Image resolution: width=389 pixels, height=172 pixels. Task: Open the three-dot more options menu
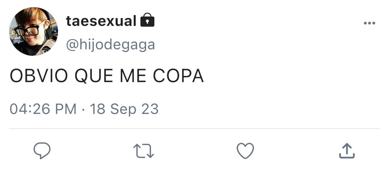[369, 23]
